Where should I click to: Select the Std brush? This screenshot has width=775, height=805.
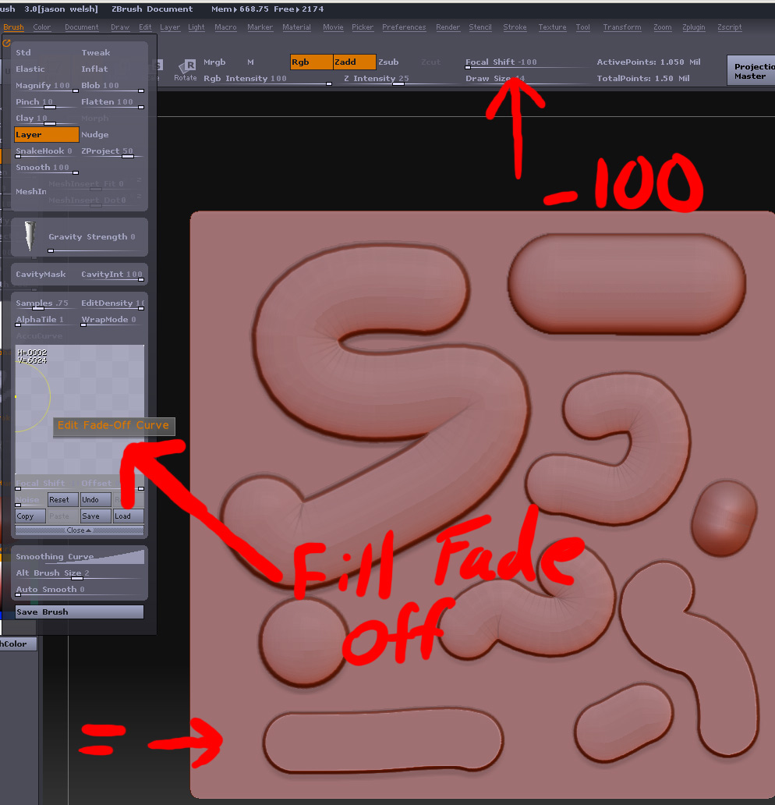[x=23, y=52]
